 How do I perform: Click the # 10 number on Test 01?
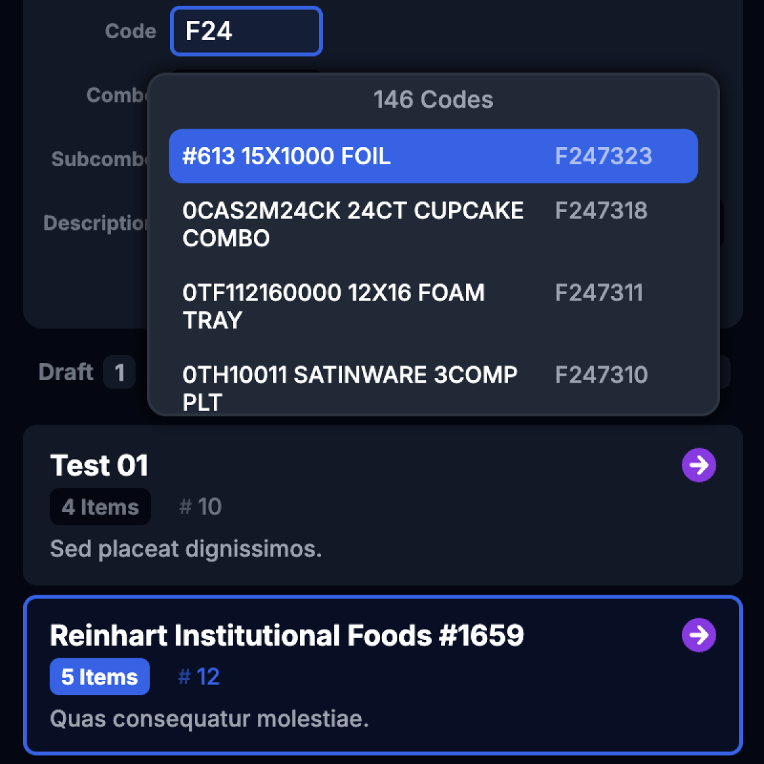pos(201,507)
